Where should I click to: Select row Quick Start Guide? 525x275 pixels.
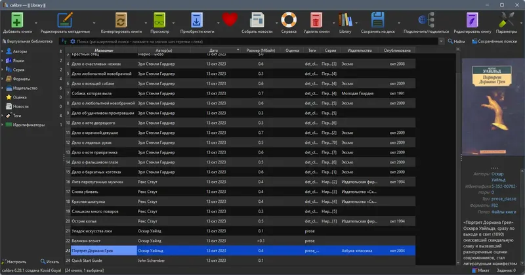point(240,261)
